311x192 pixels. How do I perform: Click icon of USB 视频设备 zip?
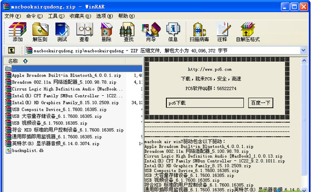pos(8,123)
